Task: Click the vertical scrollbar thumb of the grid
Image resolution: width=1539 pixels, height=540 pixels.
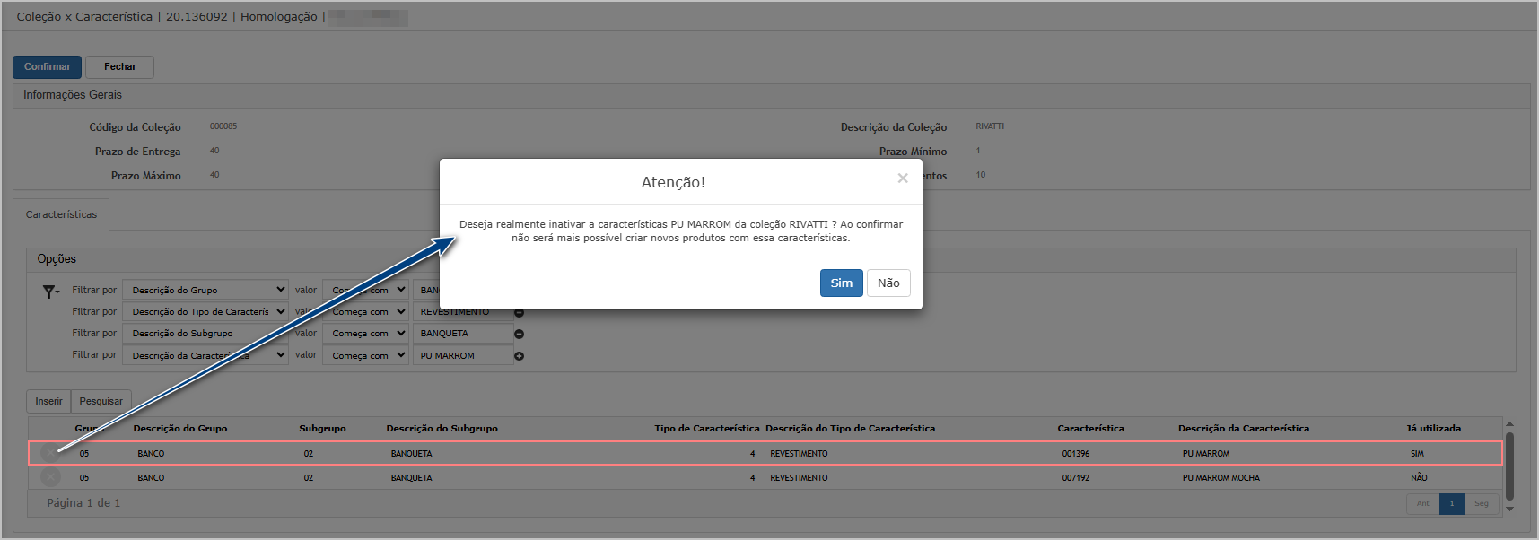Action: [x=1509, y=465]
